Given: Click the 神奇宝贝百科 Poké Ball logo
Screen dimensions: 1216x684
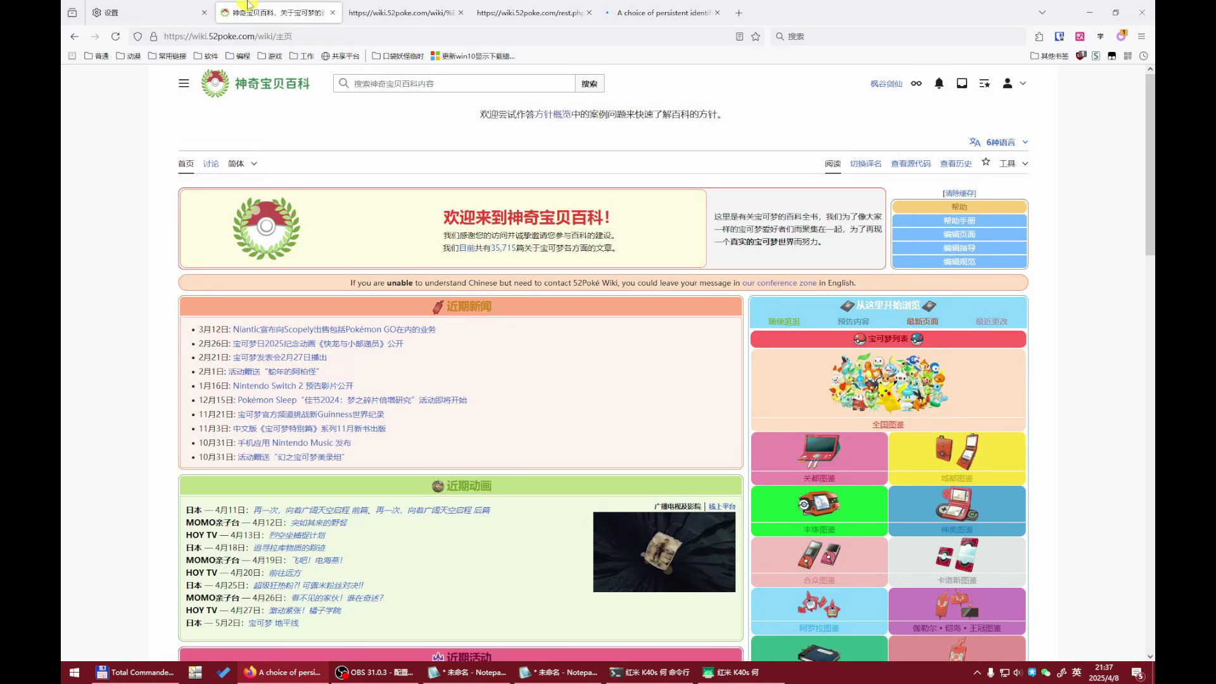Looking at the screenshot, I should point(215,83).
